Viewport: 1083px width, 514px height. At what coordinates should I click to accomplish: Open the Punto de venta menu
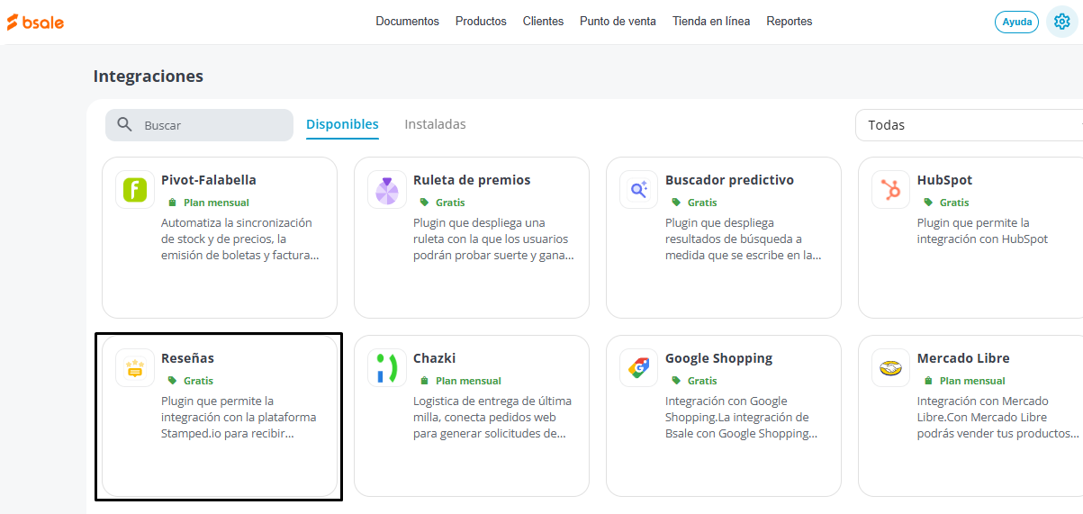tap(618, 22)
